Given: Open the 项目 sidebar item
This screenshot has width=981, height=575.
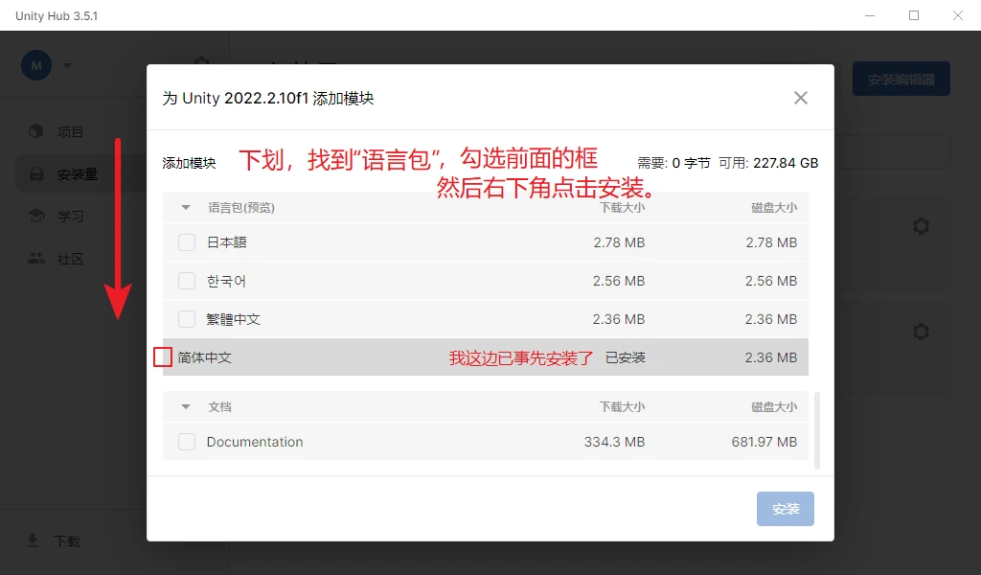Looking at the screenshot, I should pos(70,132).
